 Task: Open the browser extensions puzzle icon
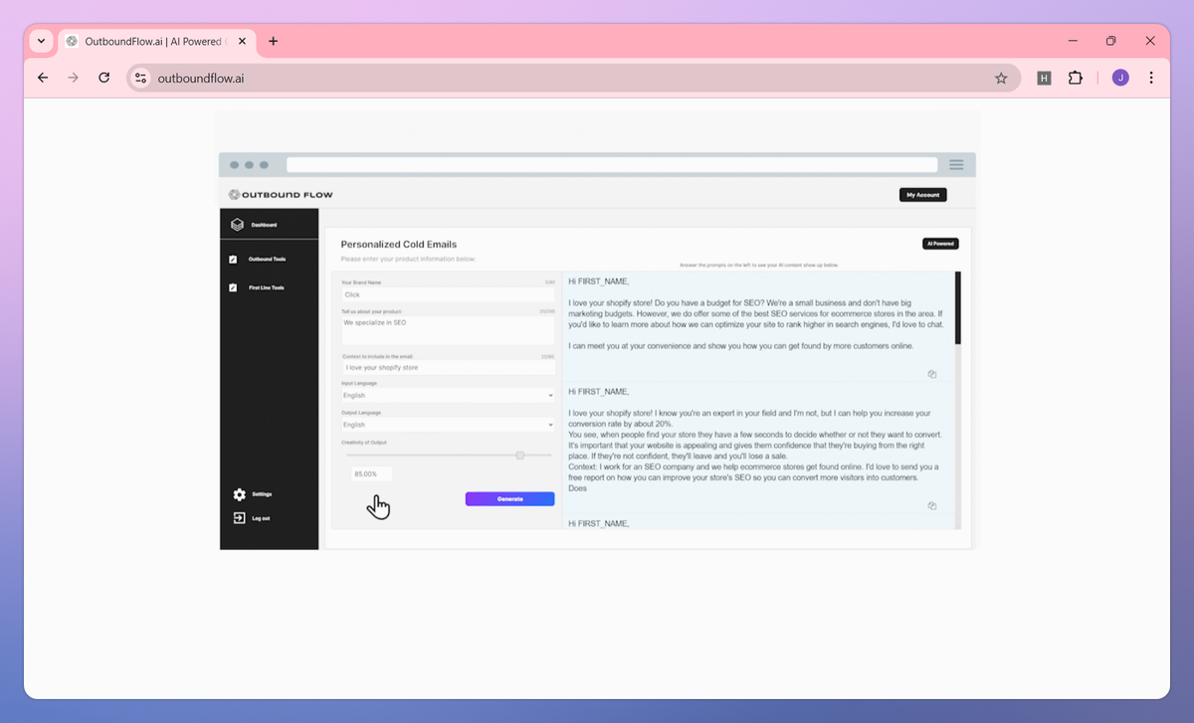(x=1076, y=77)
